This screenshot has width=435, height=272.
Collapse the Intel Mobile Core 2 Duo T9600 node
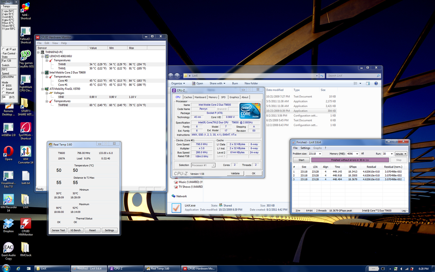[x=43, y=73]
